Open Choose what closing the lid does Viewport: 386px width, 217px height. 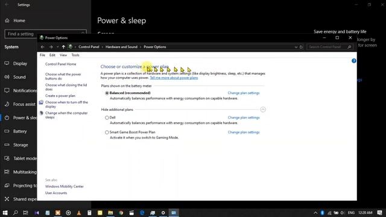pos(66,87)
